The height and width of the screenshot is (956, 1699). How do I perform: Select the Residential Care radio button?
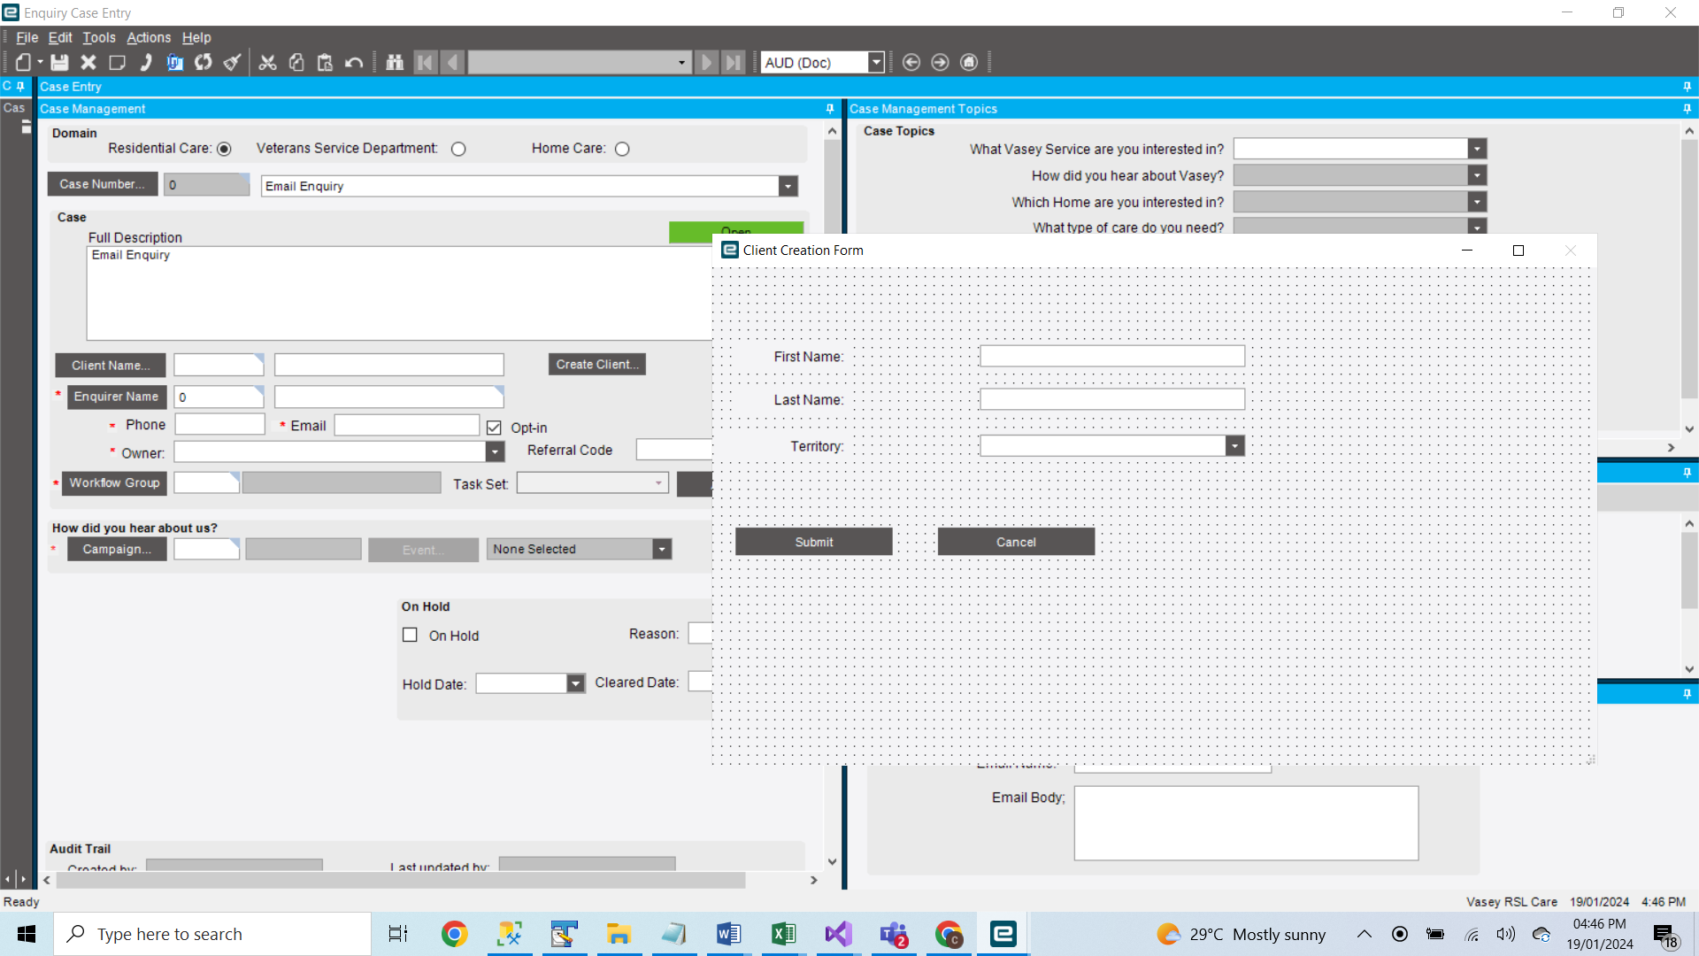pos(224,149)
